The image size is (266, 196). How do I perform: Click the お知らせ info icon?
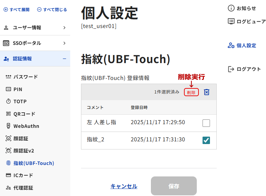coord(231,8)
